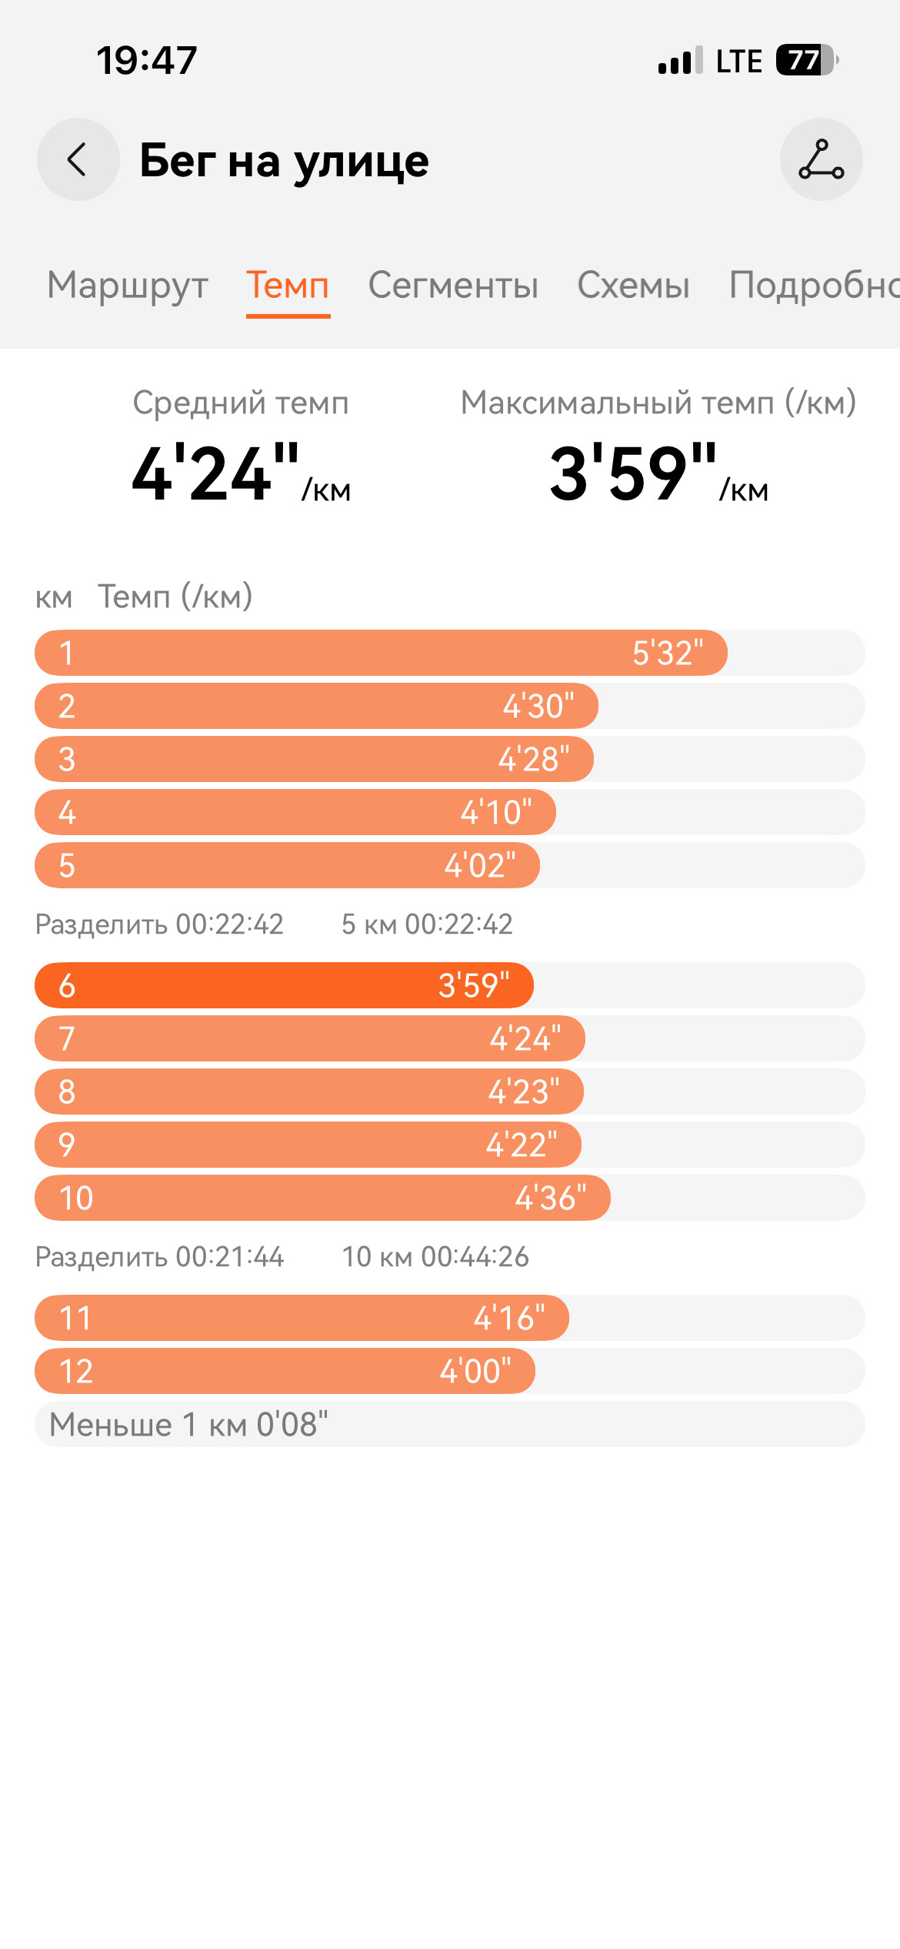Tap the battery indicator showing 77
900x1949 pixels.
click(x=807, y=60)
